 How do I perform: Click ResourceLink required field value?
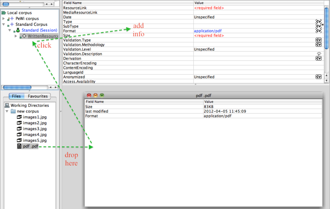[209, 8]
